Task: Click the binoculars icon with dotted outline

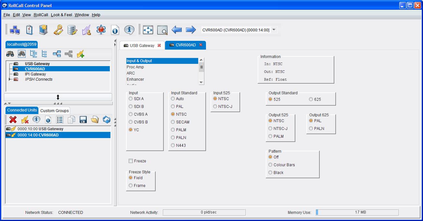Action: pos(22,54)
